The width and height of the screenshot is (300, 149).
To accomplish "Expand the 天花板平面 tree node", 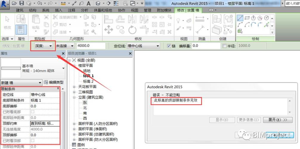I will tap(74, 87).
